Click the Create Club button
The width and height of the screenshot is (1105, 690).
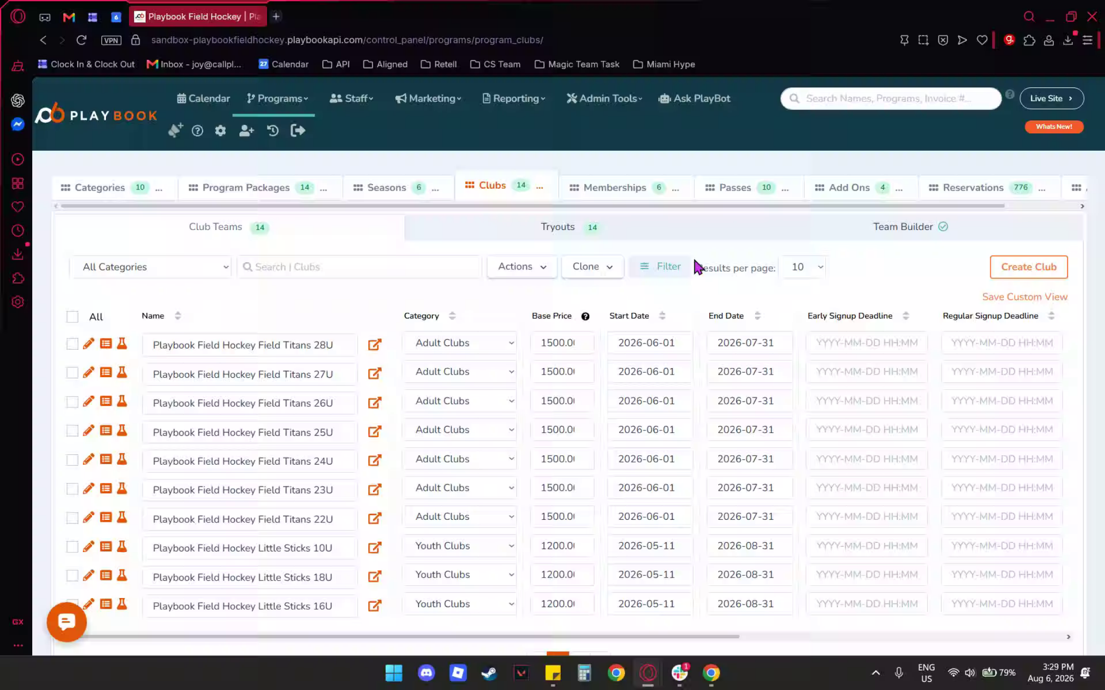pyautogui.click(x=1028, y=267)
